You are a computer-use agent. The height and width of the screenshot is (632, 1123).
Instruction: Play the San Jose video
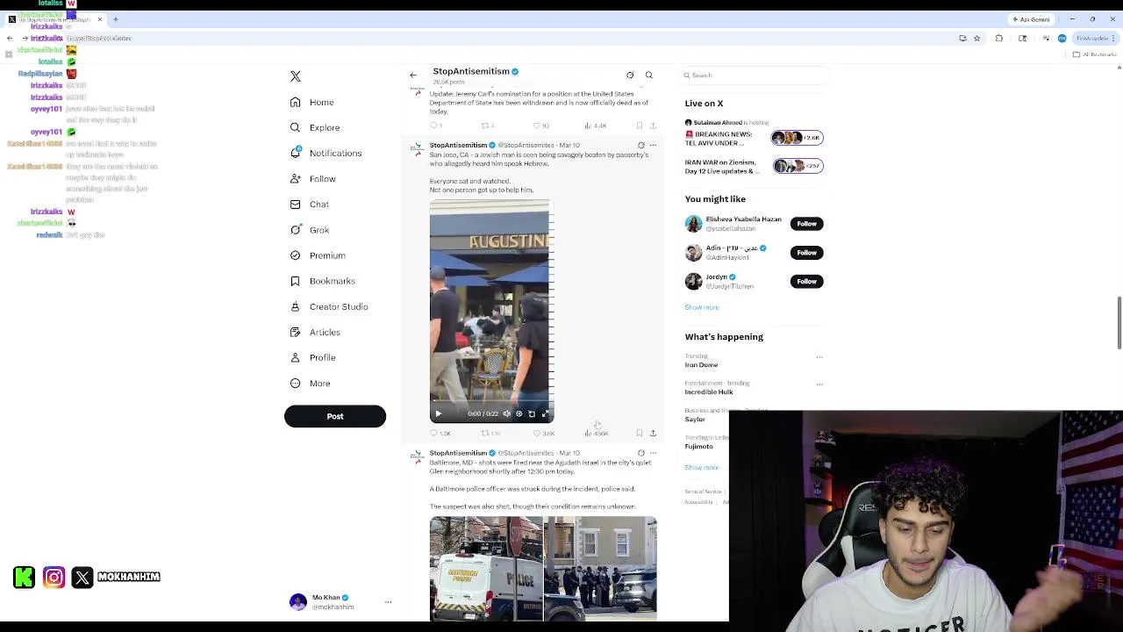tap(439, 413)
